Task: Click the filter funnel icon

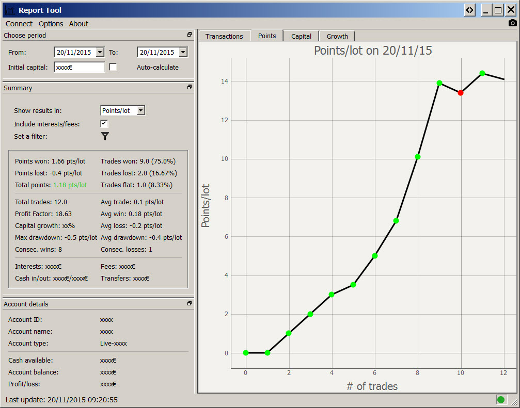Action: tap(105, 136)
